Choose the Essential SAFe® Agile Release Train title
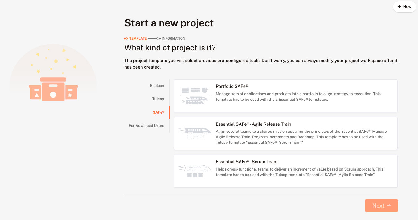This screenshot has width=418, height=220. click(253, 124)
